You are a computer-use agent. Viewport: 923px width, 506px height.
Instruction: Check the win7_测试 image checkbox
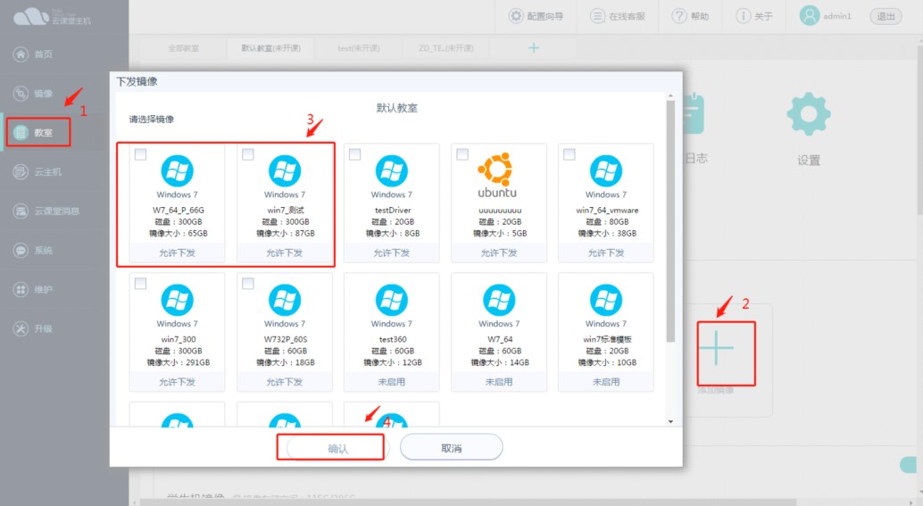248,154
